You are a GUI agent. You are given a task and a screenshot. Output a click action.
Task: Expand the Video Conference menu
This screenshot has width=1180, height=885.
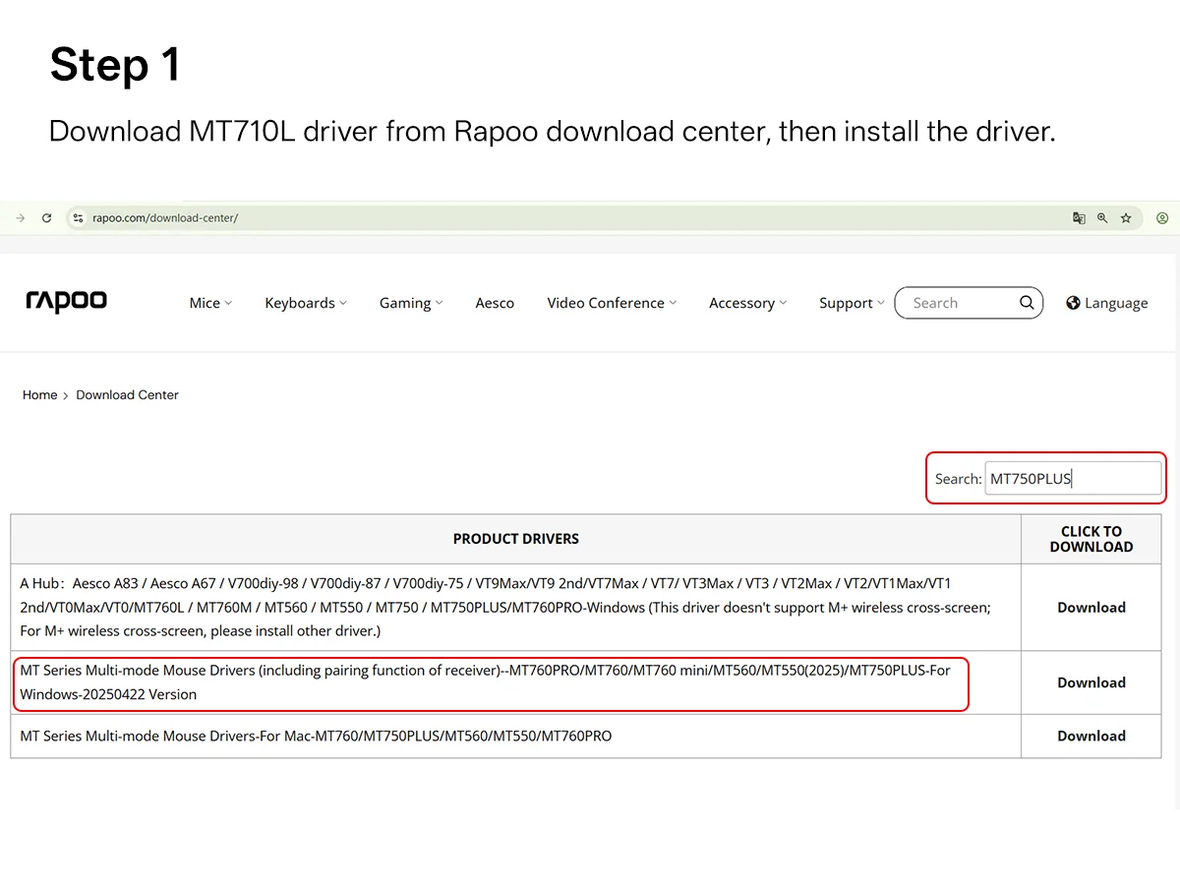point(612,303)
